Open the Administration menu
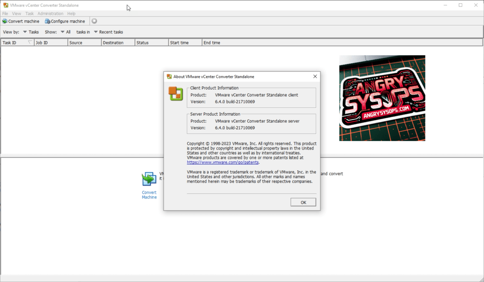 (x=50, y=14)
